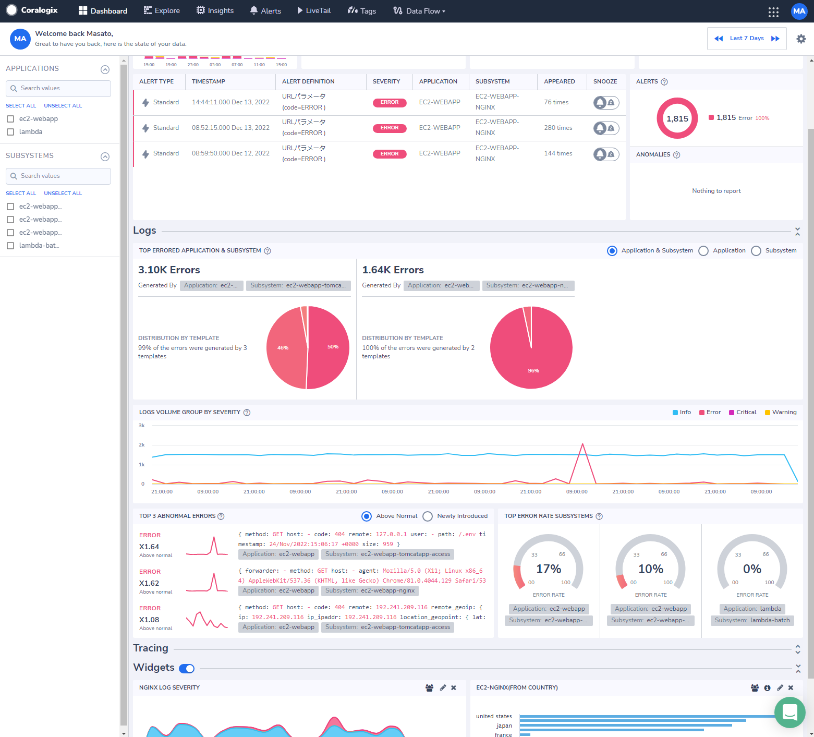
Task: Edit the NGINX Log Severity widget
Action: tap(442, 687)
